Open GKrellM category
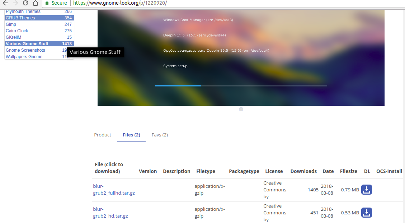This screenshot has height=223, width=405. (x=13, y=37)
